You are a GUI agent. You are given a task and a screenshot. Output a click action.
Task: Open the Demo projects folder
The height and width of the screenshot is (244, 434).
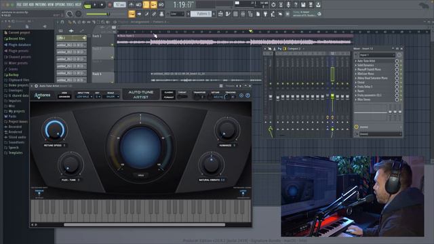(18, 85)
